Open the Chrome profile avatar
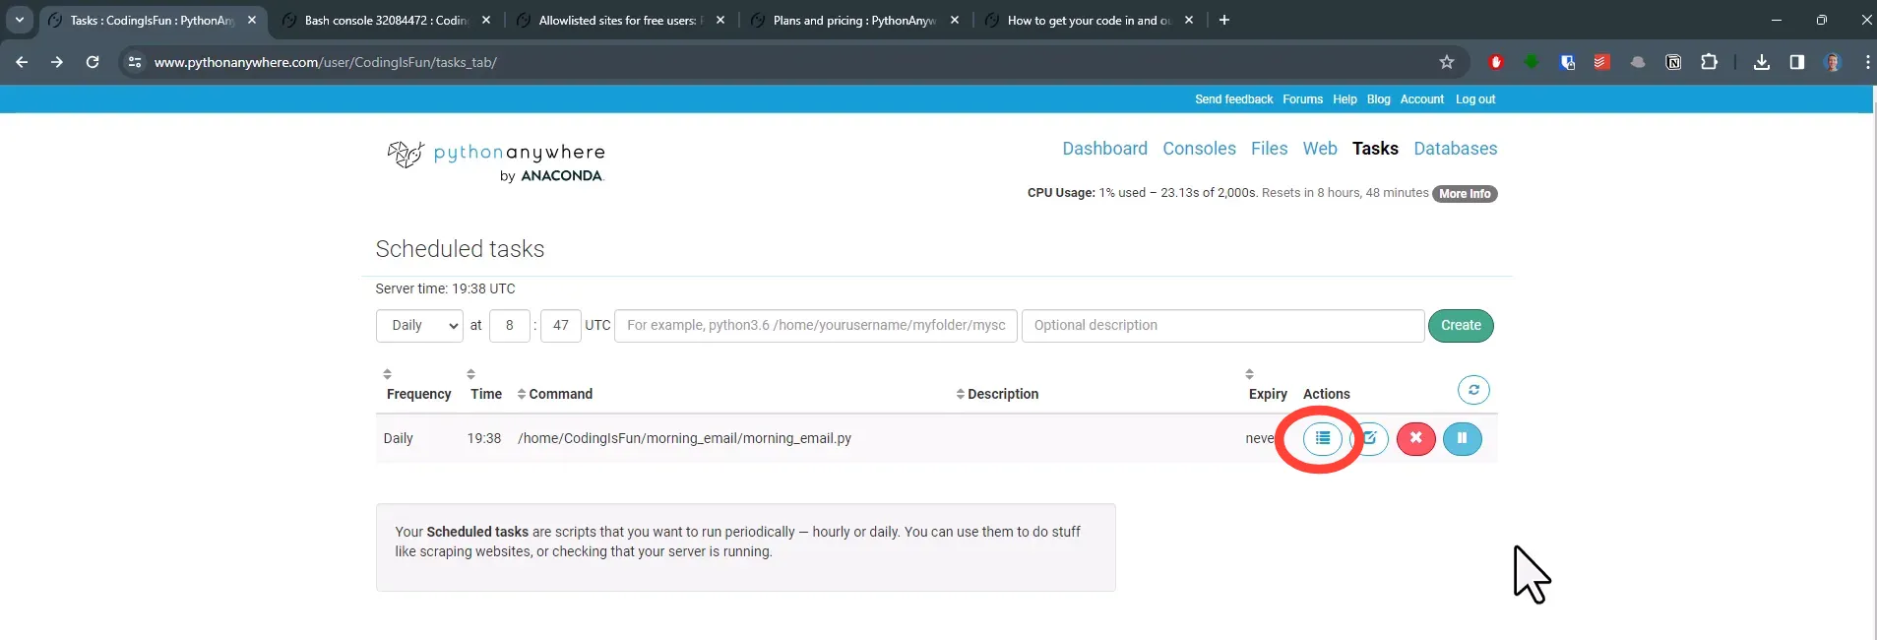This screenshot has height=640, width=1877. point(1833,62)
